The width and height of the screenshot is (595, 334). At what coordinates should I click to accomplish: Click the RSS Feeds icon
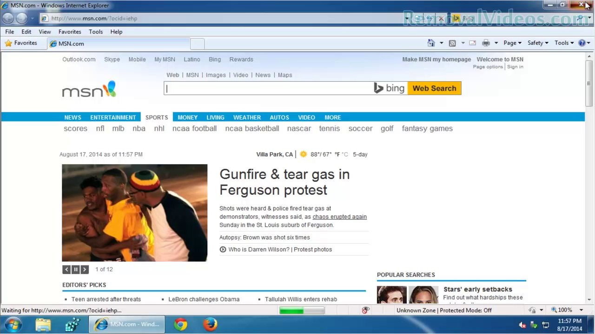tap(452, 43)
